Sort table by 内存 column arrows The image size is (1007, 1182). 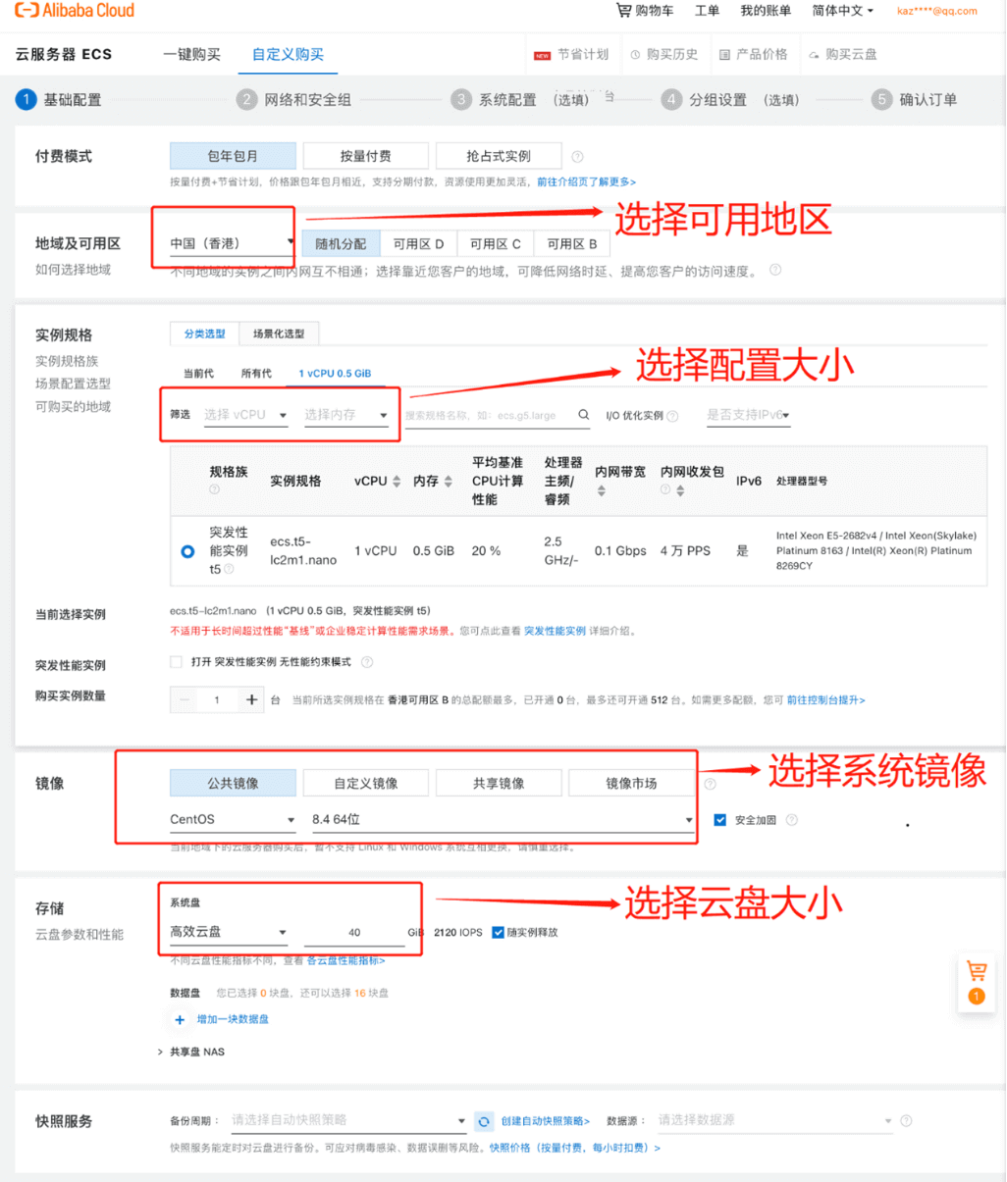[449, 482]
